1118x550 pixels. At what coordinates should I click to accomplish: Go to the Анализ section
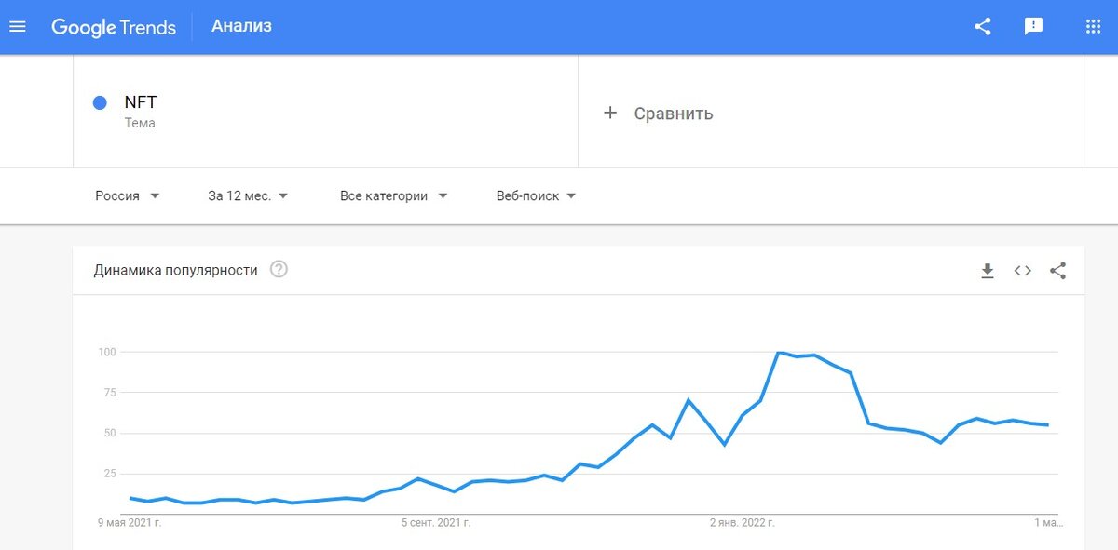point(241,26)
